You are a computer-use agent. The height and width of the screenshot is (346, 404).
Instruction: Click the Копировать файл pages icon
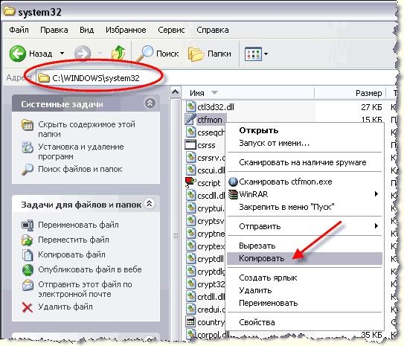[x=28, y=254]
